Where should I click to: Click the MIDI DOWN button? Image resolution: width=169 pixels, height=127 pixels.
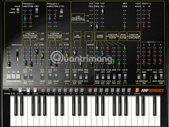(x=20, y=90)
